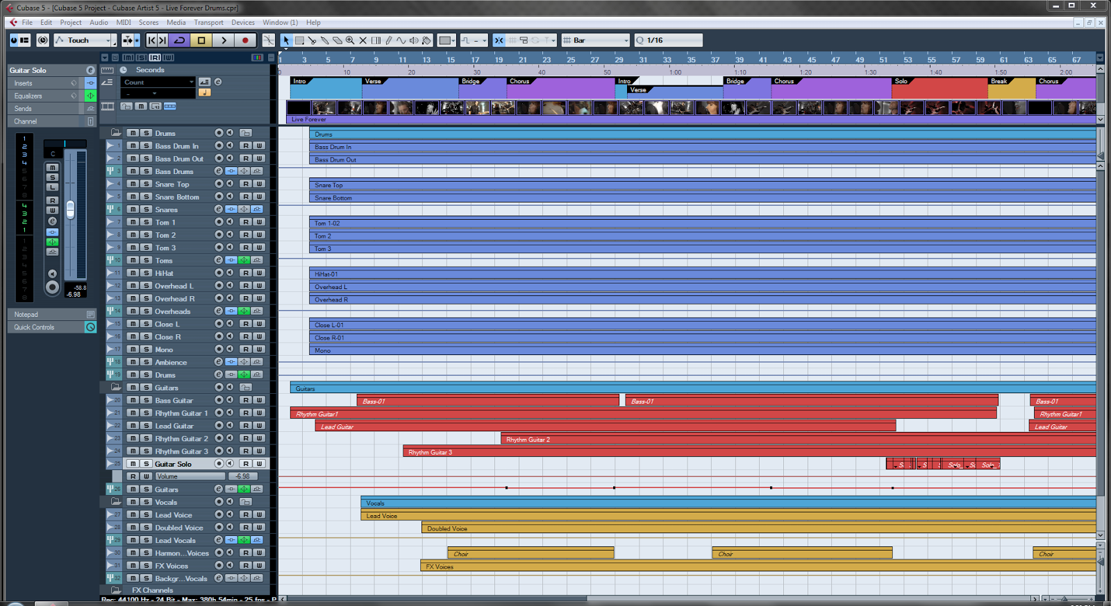The height and width of the screenshot is (606, 1111).
Task: Click the Stop transport button
Action: click(x=201, y=40)
